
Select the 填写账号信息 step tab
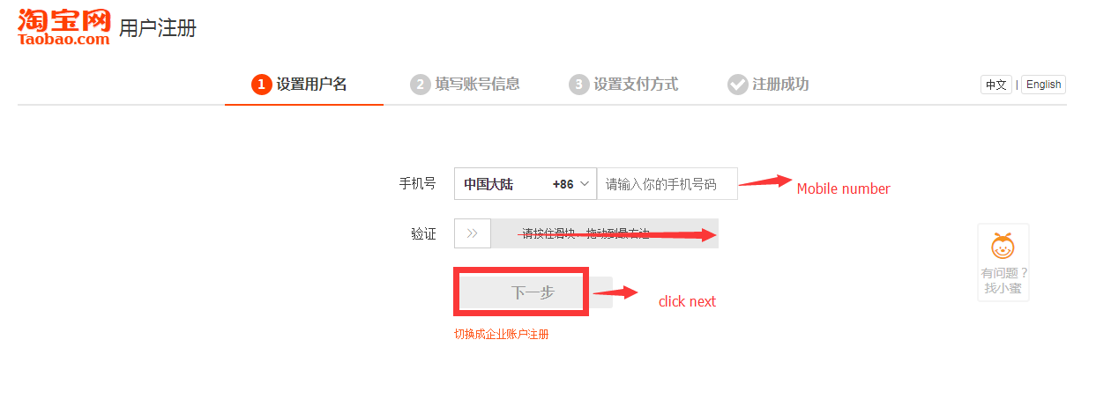click(465, 85)
